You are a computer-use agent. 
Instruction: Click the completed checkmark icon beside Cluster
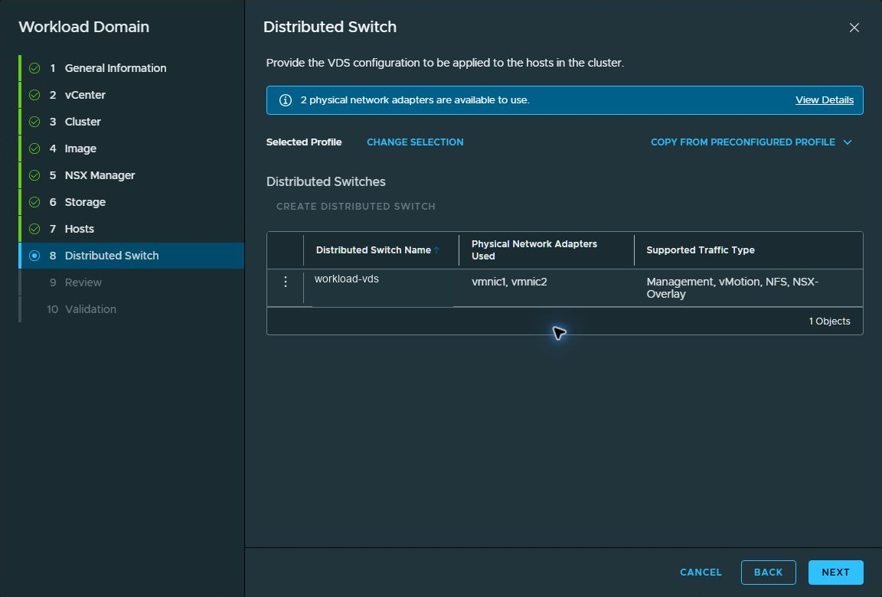pos(34,122)
